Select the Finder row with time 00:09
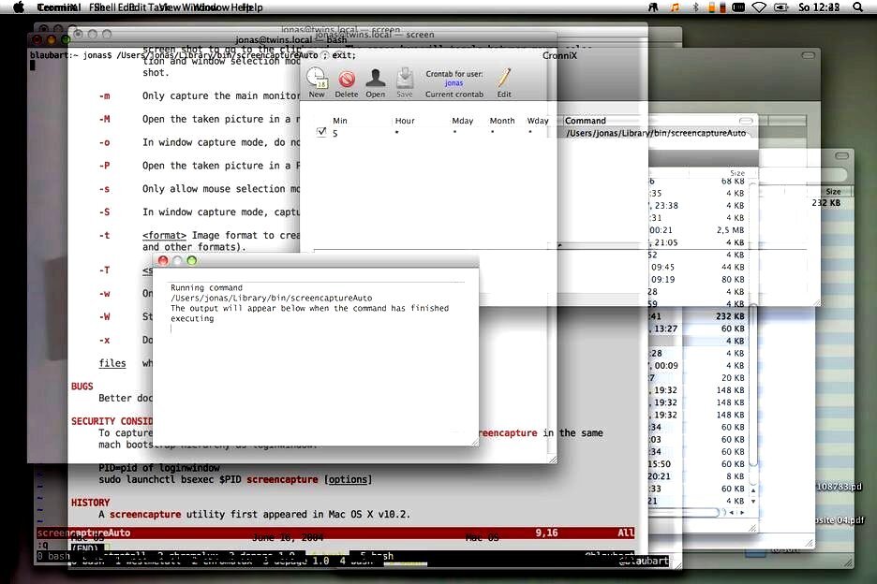This screenshot has height=584, width=877. (x=699, y=366)
